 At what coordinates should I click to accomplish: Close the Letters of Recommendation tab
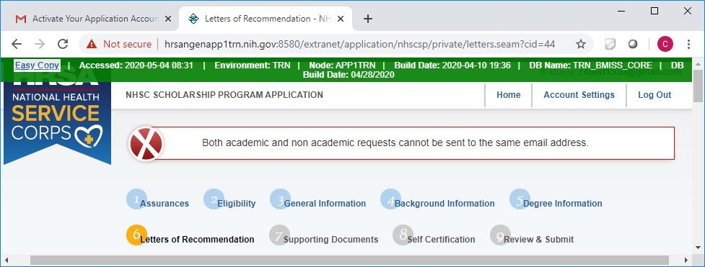pos(341,19)
